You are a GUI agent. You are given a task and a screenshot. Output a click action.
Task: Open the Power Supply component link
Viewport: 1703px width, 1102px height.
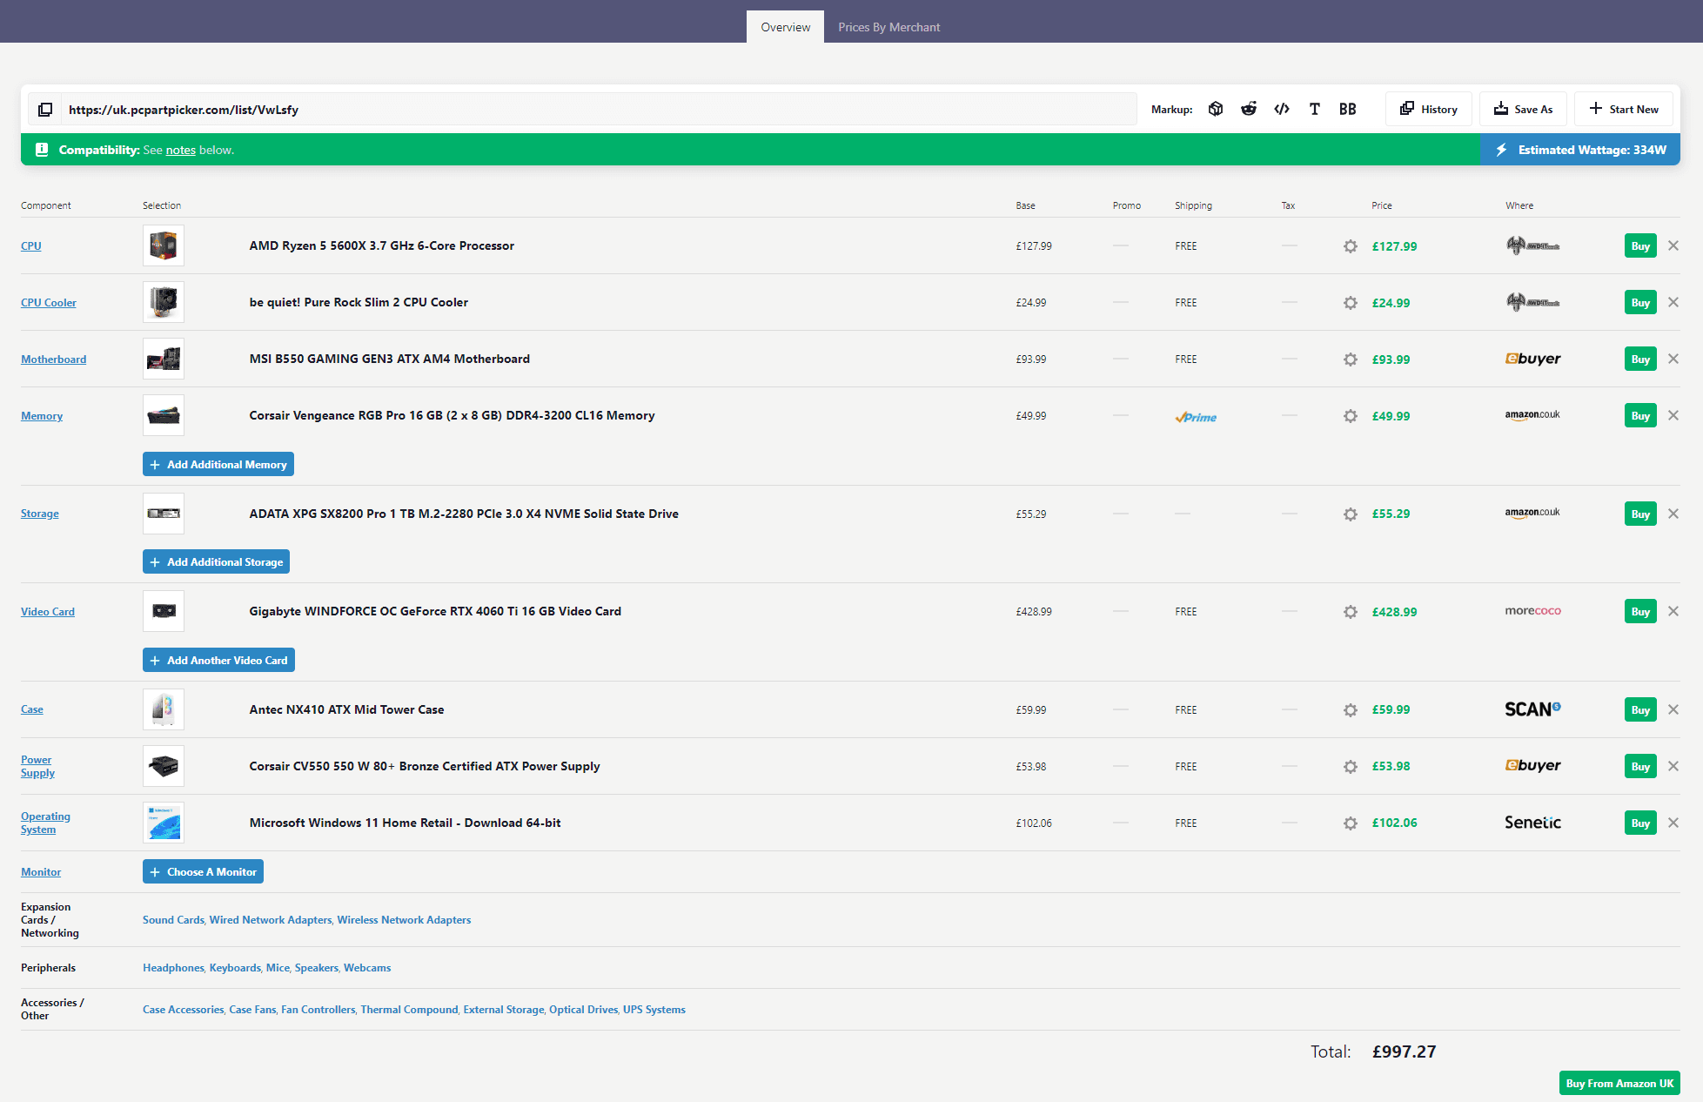(37, 766)
